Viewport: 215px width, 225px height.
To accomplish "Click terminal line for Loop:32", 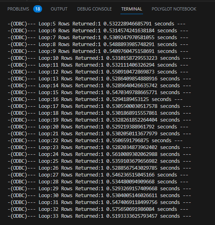I will coord(98,210).
